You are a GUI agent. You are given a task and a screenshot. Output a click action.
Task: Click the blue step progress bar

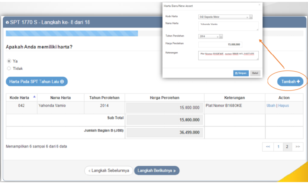(x=72, y=33)
